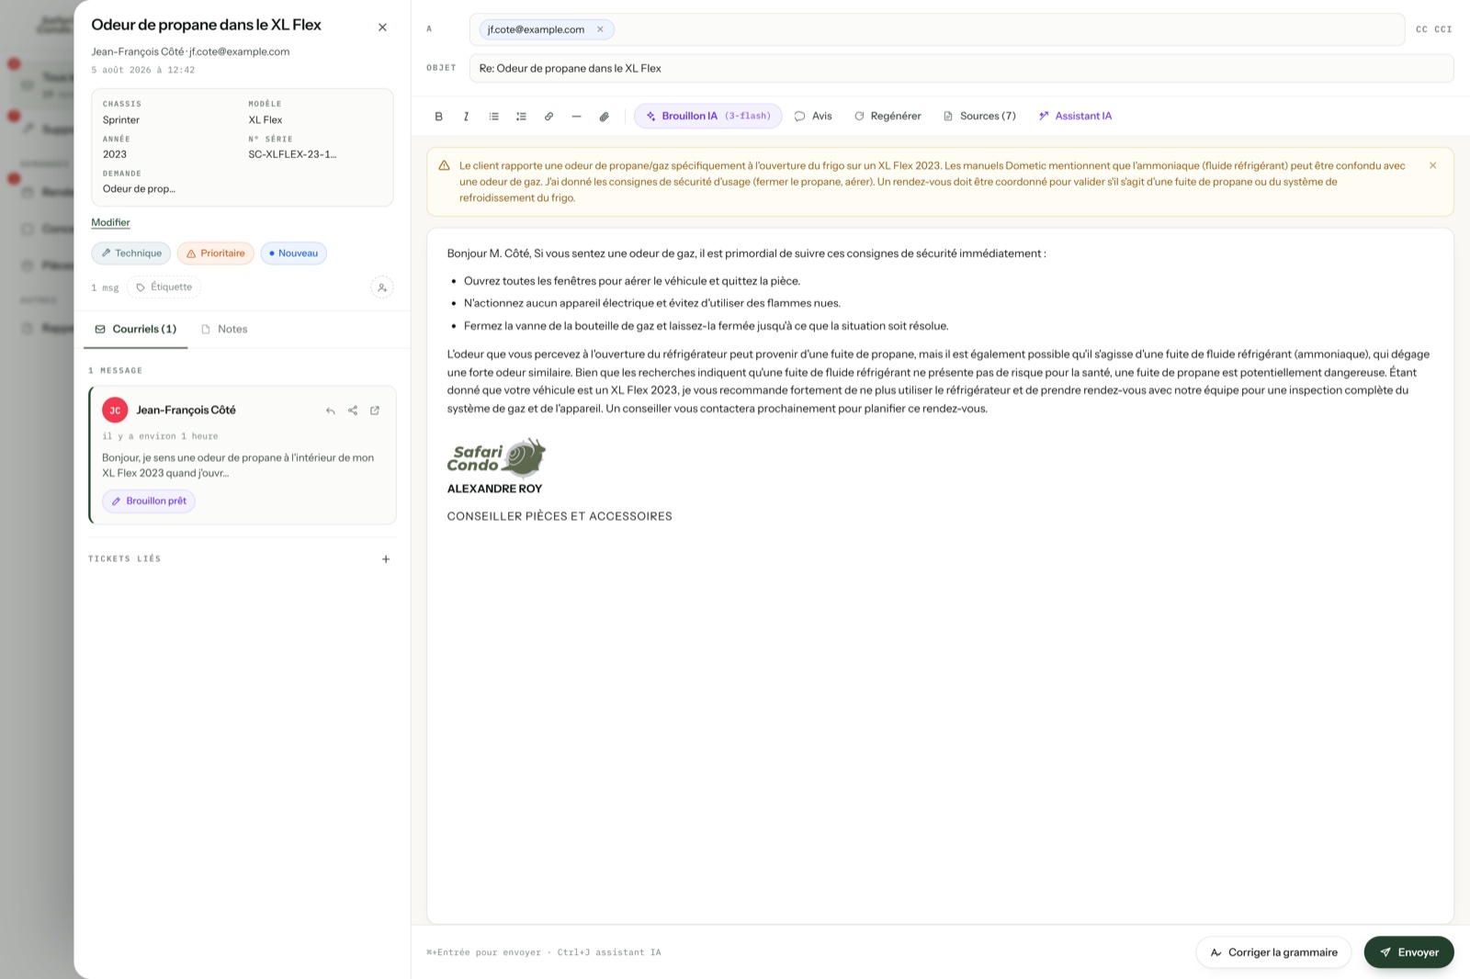Insert a hyperlink from the toolbar

point(548,117)
